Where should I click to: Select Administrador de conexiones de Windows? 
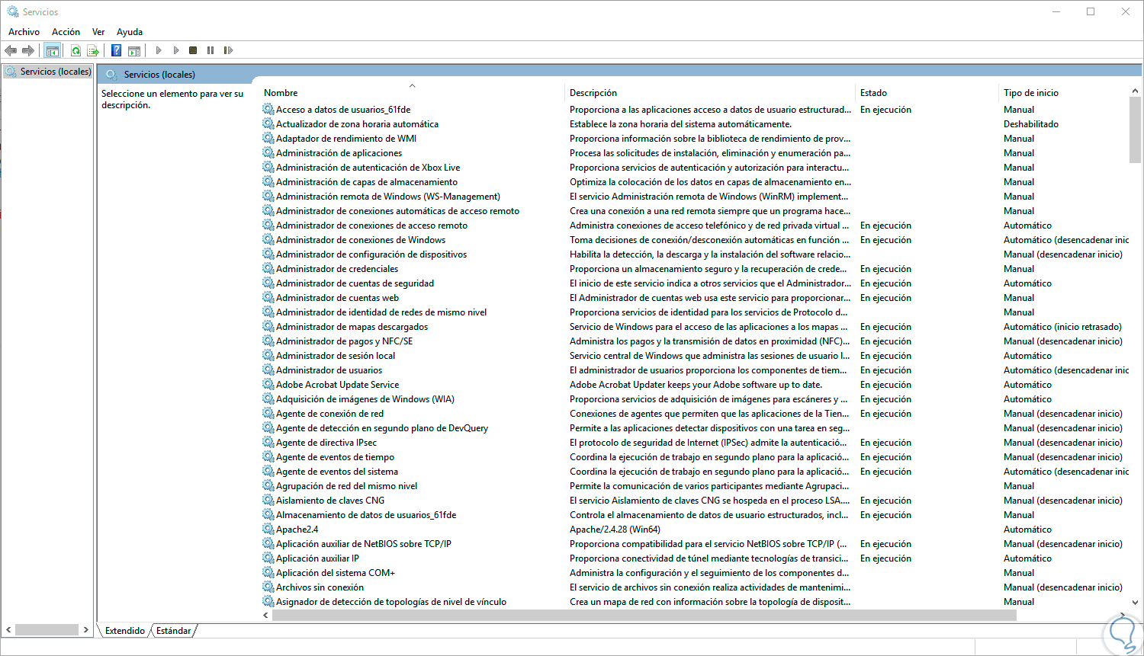[x=361, y=239]
